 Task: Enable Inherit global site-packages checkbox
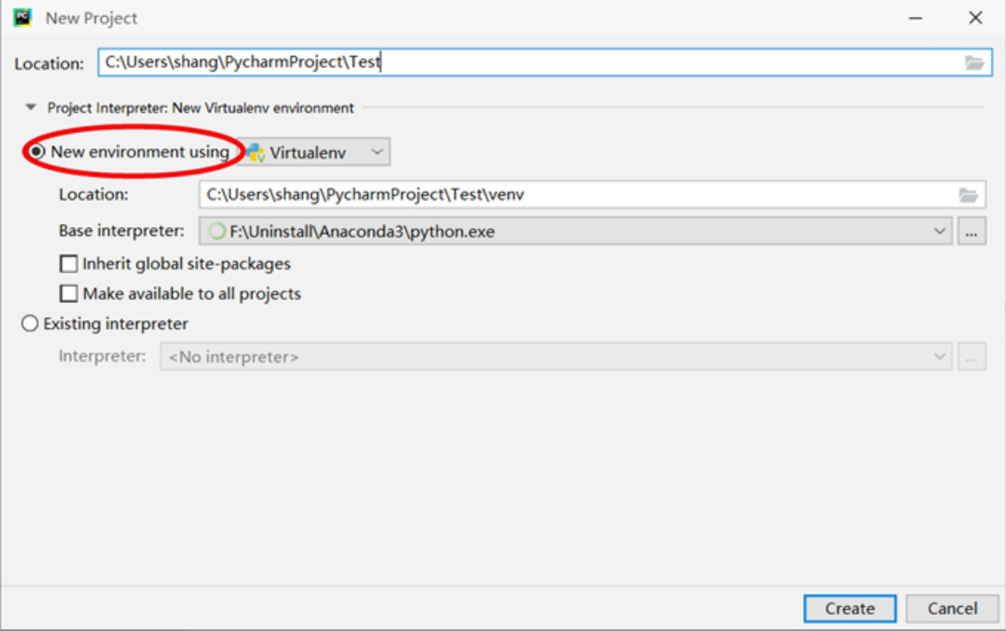68,263
